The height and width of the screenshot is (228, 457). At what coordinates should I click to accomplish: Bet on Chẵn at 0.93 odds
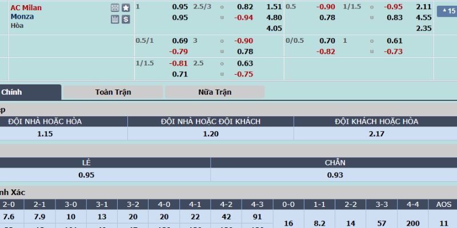335,175
